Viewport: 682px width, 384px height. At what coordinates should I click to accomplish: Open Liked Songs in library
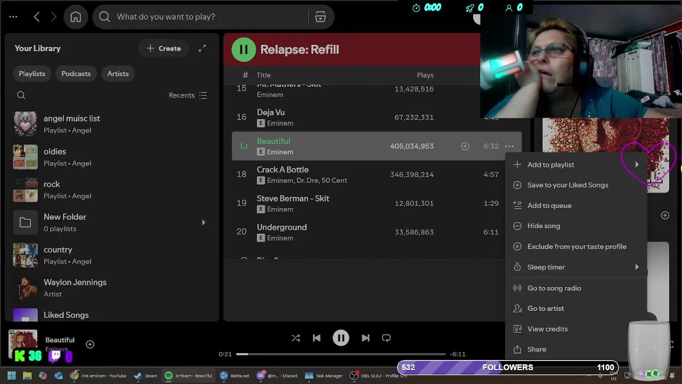tap(111, 315)
